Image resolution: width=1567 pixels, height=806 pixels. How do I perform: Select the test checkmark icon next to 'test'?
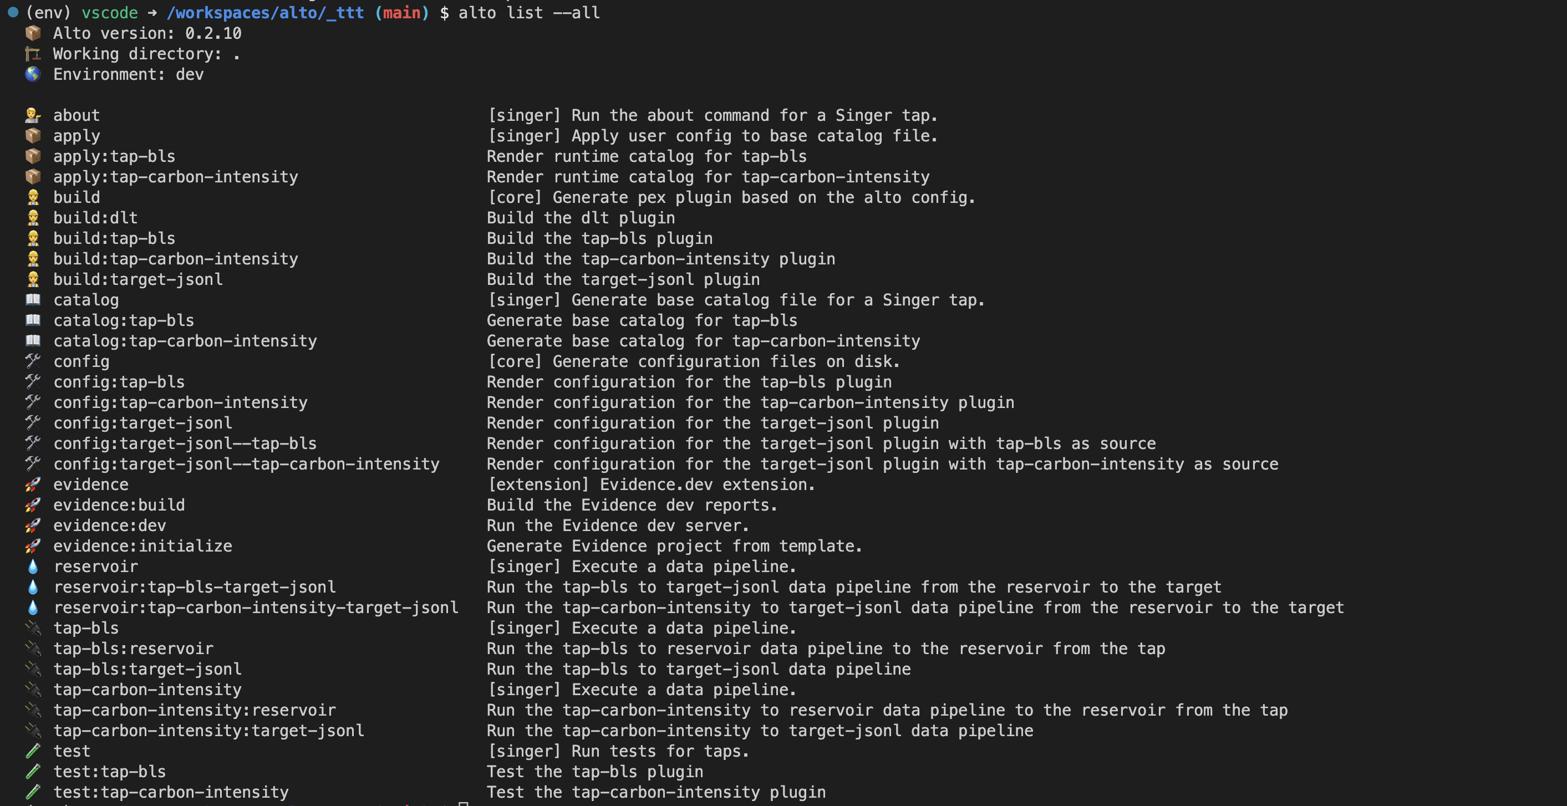click(31, 751)
